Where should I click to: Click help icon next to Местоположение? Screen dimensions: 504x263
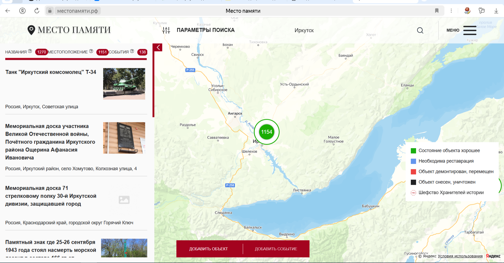click(x=91, y=51)
